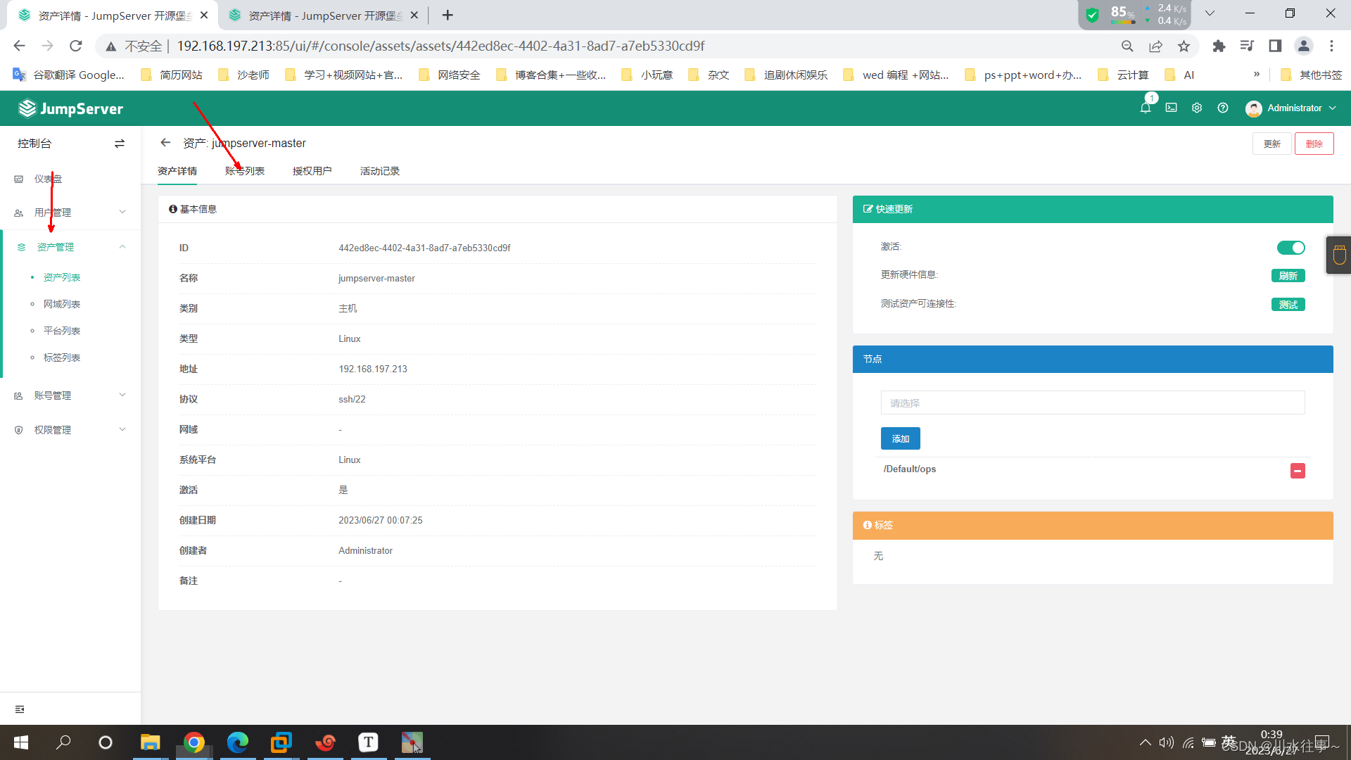This screenshot has height=760, width=1351.
Task: Click the help question mark icon
Action: pyautogui.click(x=1223, y=108)
